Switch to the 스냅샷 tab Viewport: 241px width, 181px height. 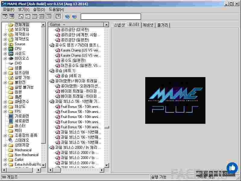(119, 25)
